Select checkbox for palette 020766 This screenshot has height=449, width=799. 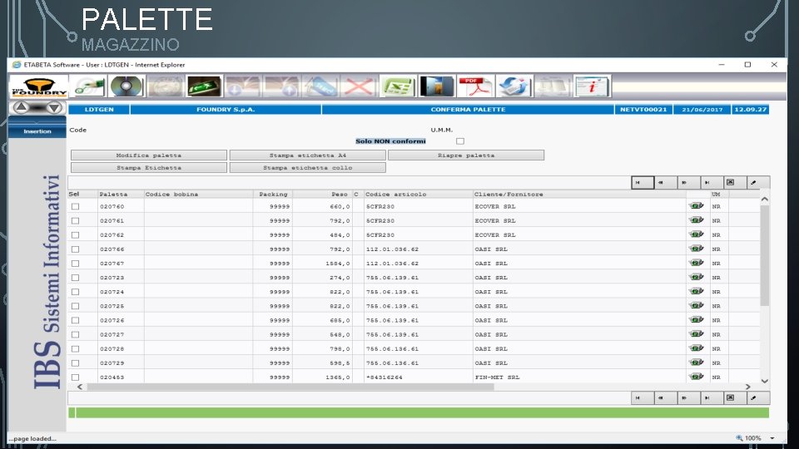tap(76, 249)
